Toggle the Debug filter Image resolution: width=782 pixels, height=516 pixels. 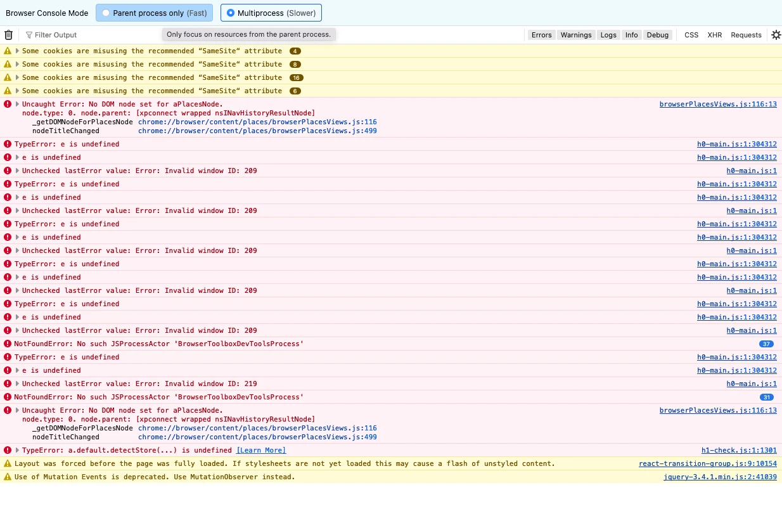[658, 35]
